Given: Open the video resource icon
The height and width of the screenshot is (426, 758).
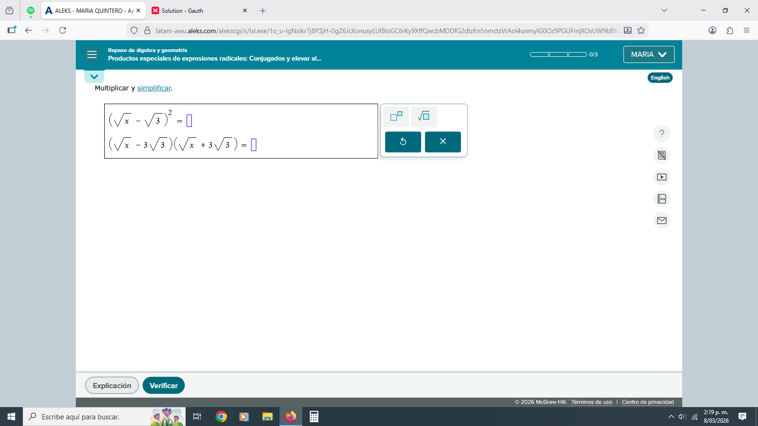Looking at the screenshot, I should tap(661, 177).
